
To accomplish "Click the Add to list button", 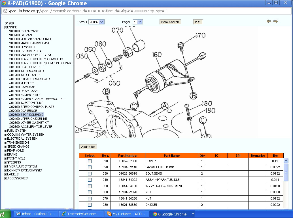I will tap(88, 147).
